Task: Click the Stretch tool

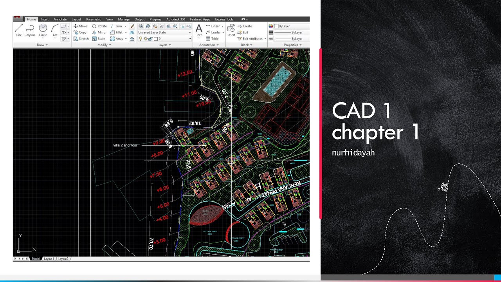Action: tap(81, 39)
